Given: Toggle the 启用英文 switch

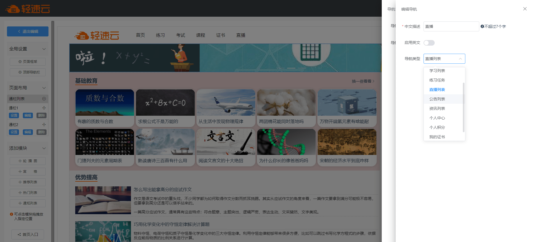Looking at the screenshot, I should click(x=429, y=43).
